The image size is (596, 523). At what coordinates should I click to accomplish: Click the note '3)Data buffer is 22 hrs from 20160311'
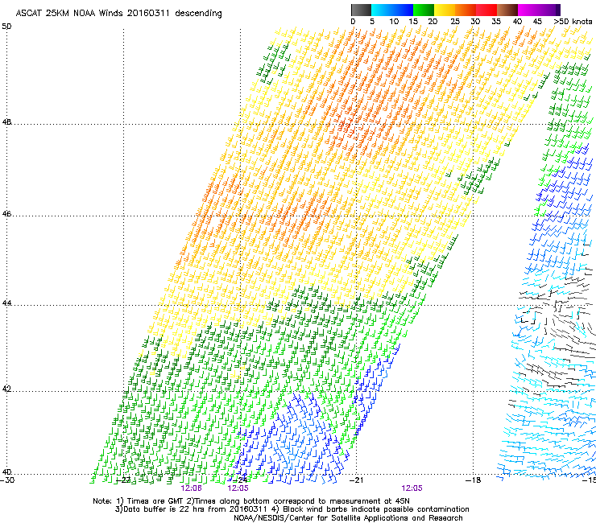[x=191, y=509]
